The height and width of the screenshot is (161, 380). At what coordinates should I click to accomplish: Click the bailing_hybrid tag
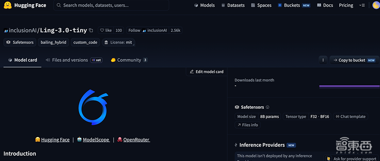click(54, 42)
